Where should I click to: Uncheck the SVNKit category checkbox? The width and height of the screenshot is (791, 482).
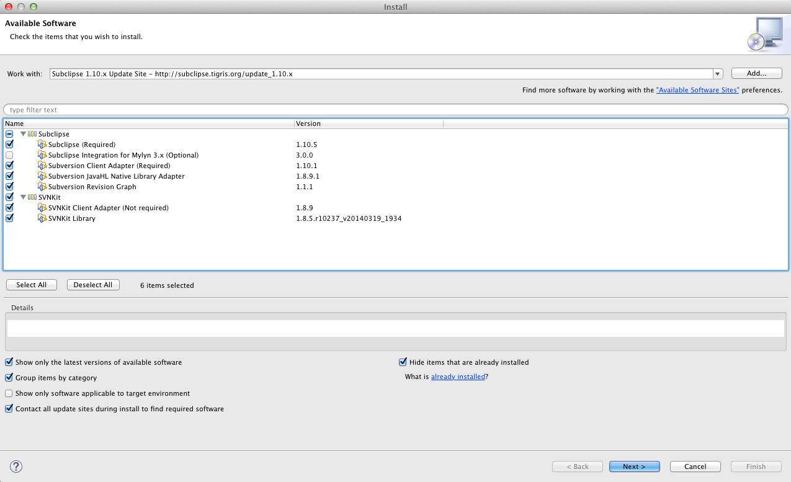9,197
